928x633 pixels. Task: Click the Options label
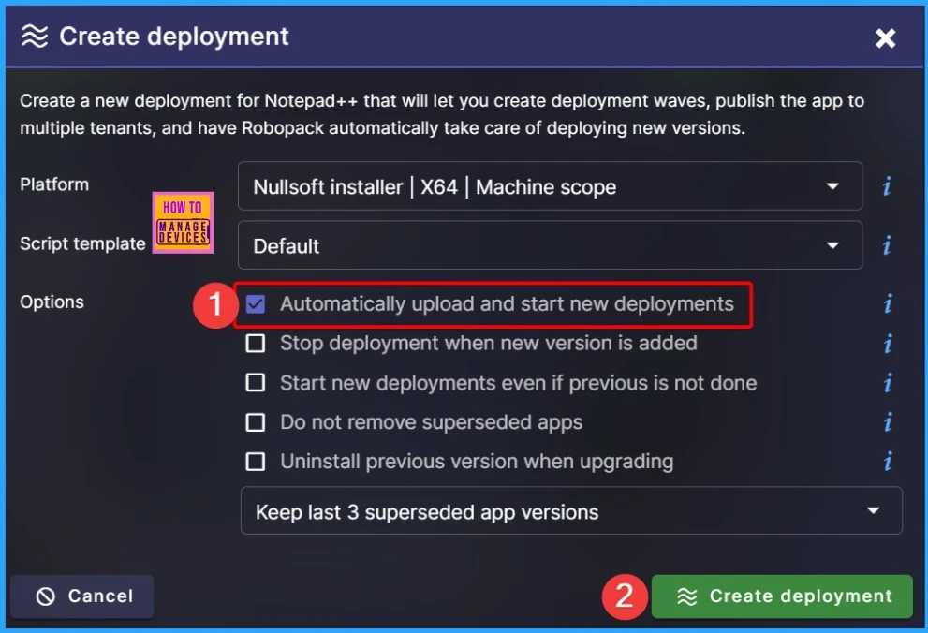pos(52,302)
